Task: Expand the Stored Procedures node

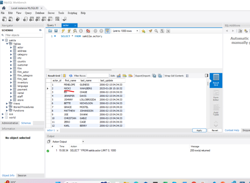Action: [7, 107]
